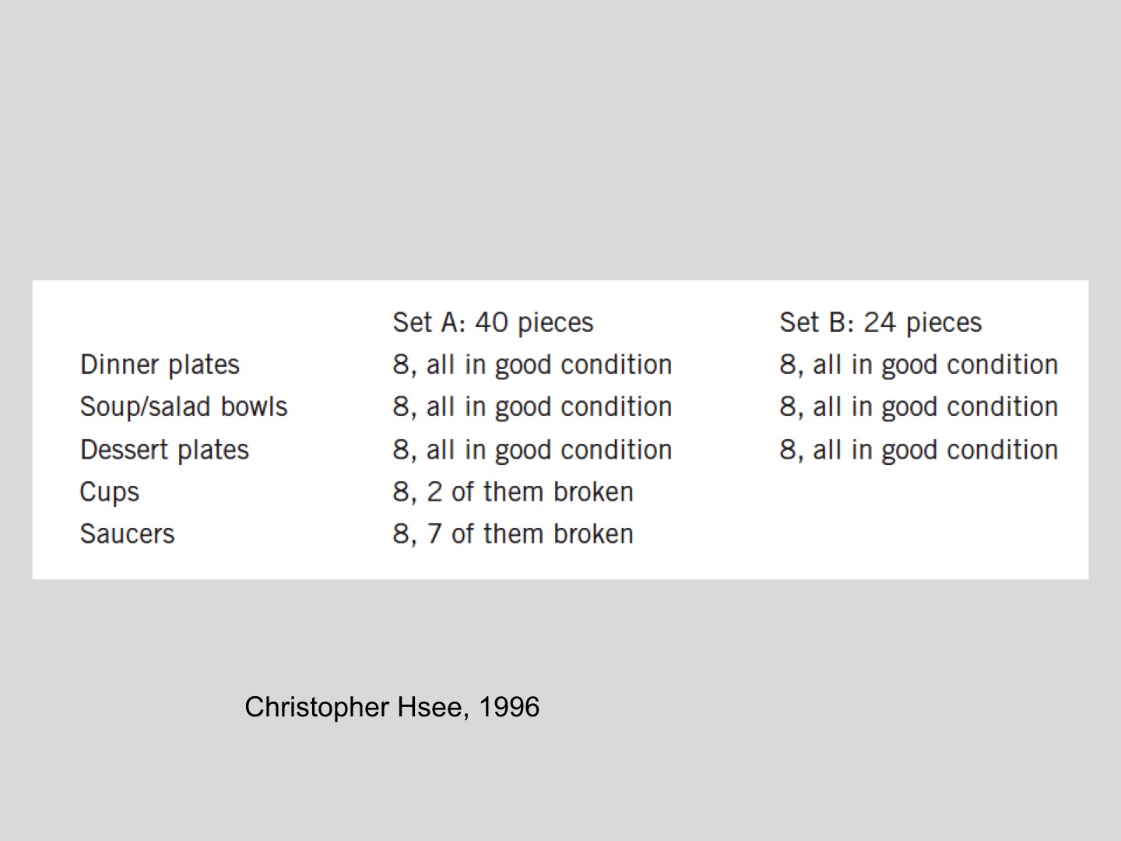This screenshot has width=1121, height=841.
Task: Select the "Saucers" row label
Action: (x=127, y=534)
